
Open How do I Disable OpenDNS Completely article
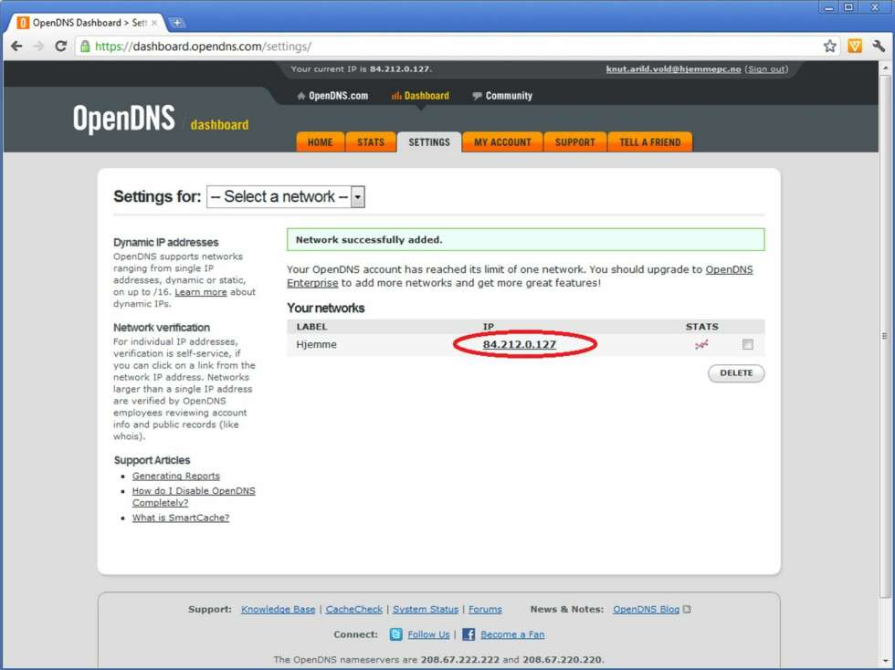194,497
